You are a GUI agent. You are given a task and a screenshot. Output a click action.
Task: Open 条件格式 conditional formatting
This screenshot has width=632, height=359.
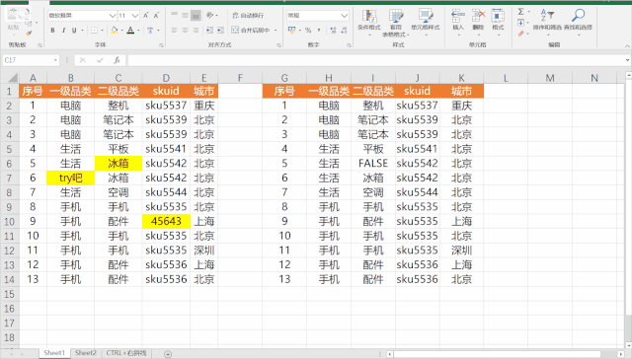click(x=368, y=22)
